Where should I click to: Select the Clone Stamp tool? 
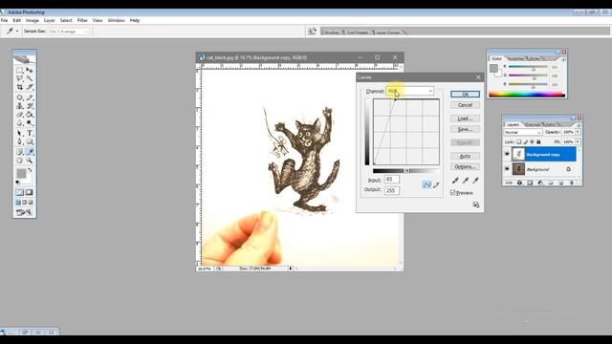[x=19, y=106]
